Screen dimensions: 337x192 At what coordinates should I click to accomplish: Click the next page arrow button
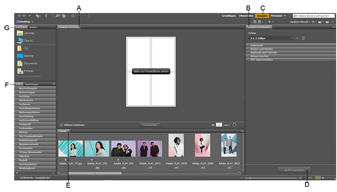[x=234, y=125]
